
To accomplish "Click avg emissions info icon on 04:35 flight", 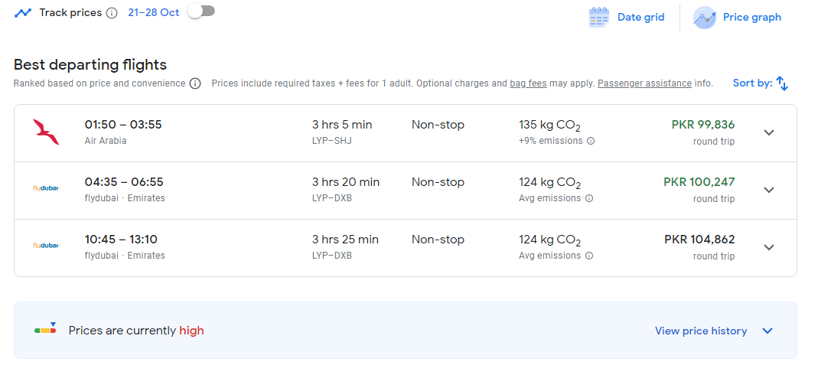I will click(589, 198).
